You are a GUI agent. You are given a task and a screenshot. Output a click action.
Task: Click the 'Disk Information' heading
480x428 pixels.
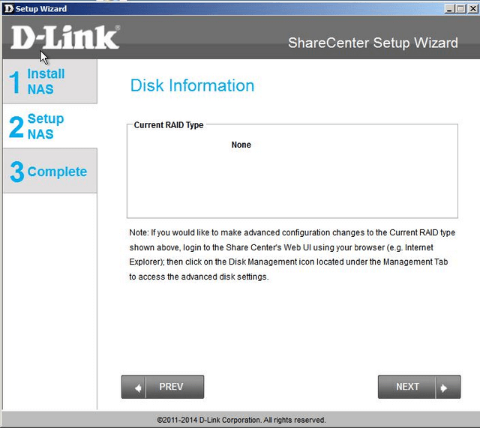pos(192,85)
